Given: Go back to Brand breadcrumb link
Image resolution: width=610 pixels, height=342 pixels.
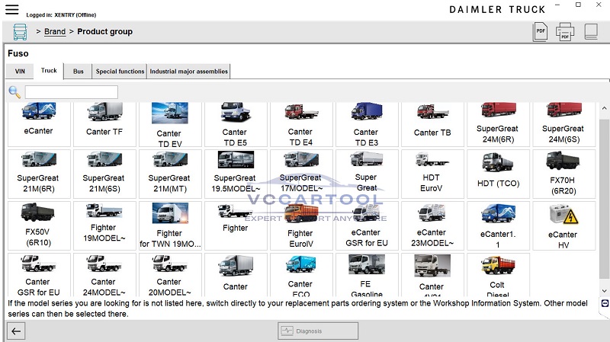Looking at the screenshot, I should (x=55, y=31).
